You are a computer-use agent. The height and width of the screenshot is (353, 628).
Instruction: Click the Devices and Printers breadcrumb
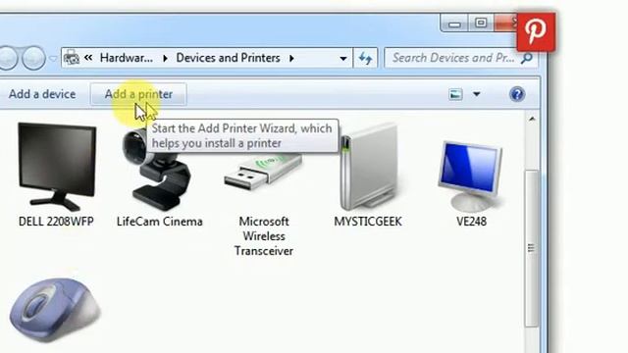point(228,58)
